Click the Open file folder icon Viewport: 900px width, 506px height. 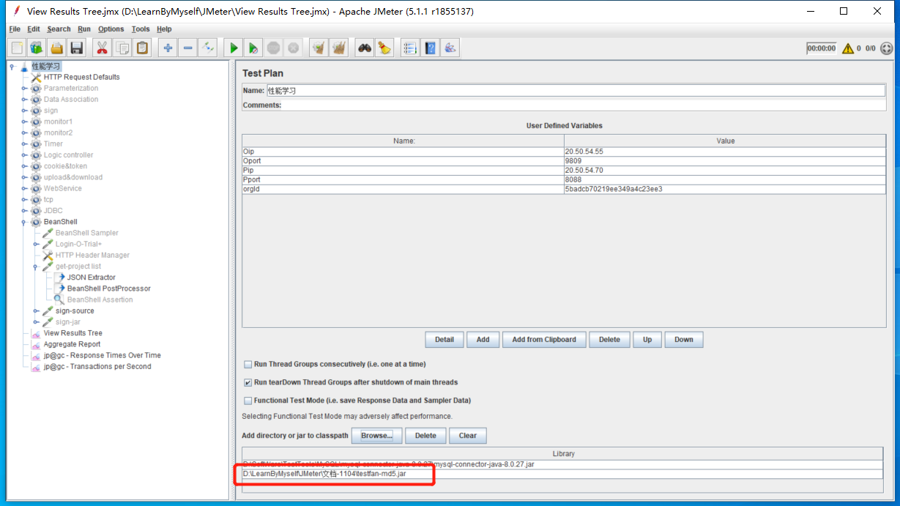56,48
